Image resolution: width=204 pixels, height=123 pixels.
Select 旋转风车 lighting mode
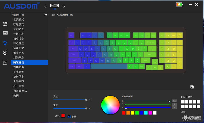click(x=19, y=77)
